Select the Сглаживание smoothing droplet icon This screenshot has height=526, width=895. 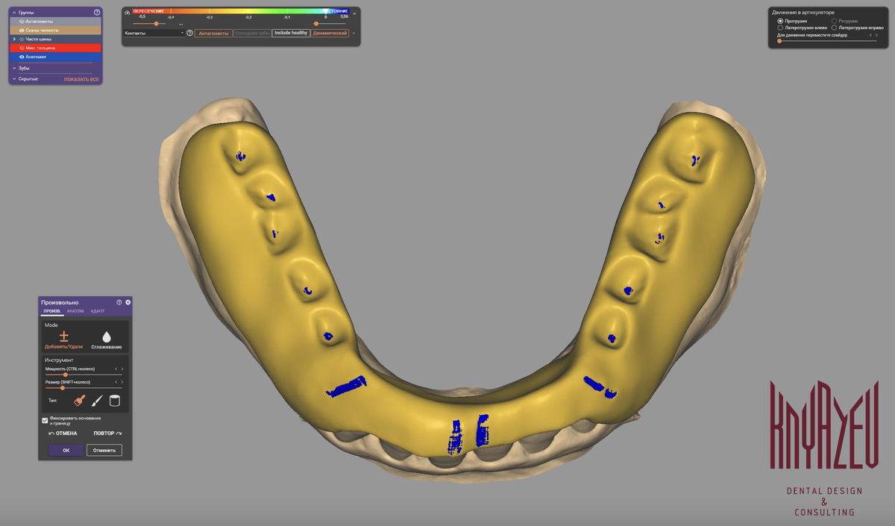click(106, 336)
